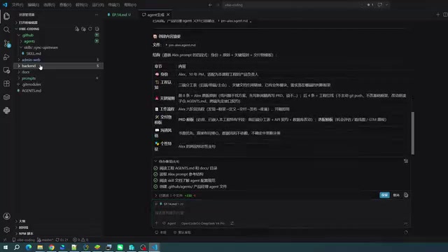Click the sync changes status bar item
The width and height of the screenshot is (448, 252).
click(x=62, y=240)
